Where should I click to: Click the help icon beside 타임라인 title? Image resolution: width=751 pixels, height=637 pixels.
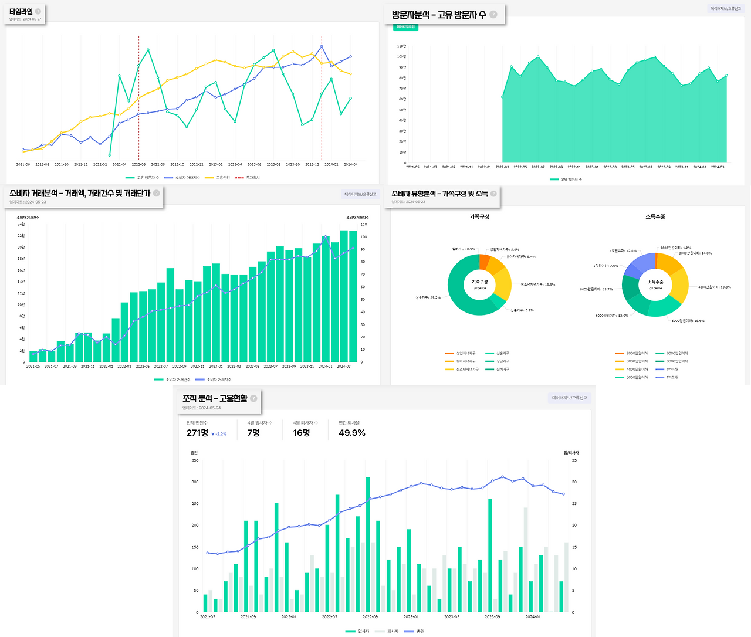38,11
